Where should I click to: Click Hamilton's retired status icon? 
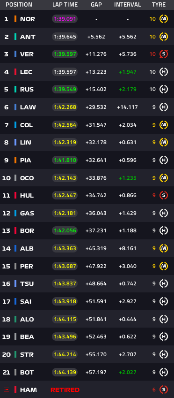point(7,390)
